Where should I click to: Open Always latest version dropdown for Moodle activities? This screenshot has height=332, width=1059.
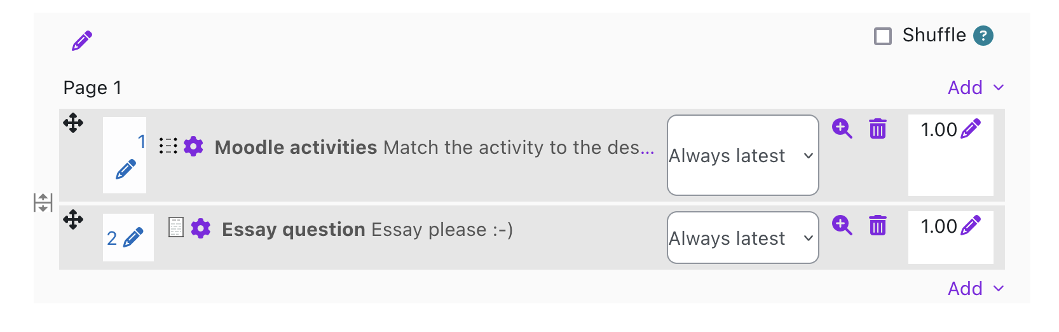743,155
